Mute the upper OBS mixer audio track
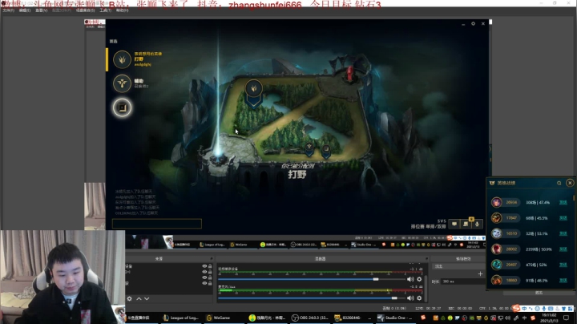Image resolution: width=577 pixels, height=324 pixels. tap(410, 279)
